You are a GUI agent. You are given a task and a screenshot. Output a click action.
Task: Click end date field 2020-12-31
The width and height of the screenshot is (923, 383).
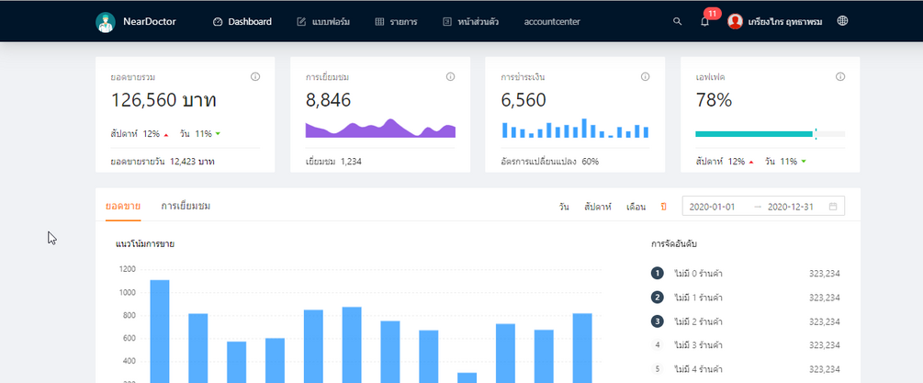[791, 207]
